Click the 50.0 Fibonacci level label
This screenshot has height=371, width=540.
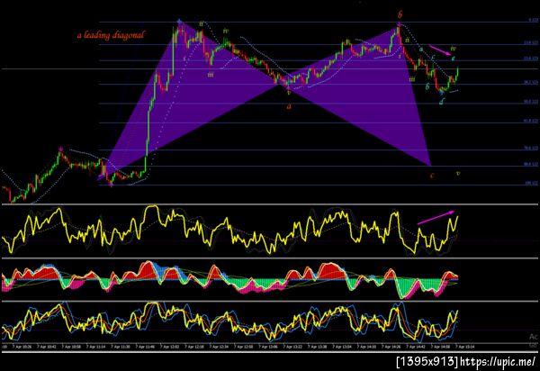pos(531,102)
